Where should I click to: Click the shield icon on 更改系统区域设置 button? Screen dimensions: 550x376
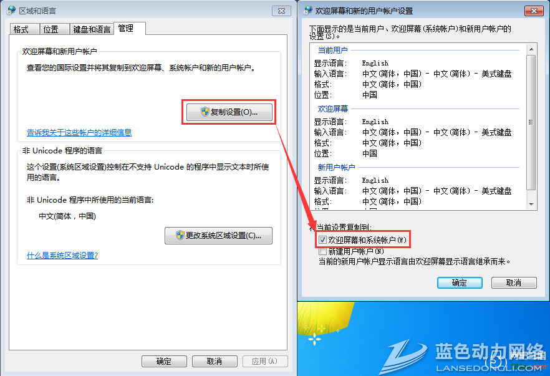coord(180,235)
